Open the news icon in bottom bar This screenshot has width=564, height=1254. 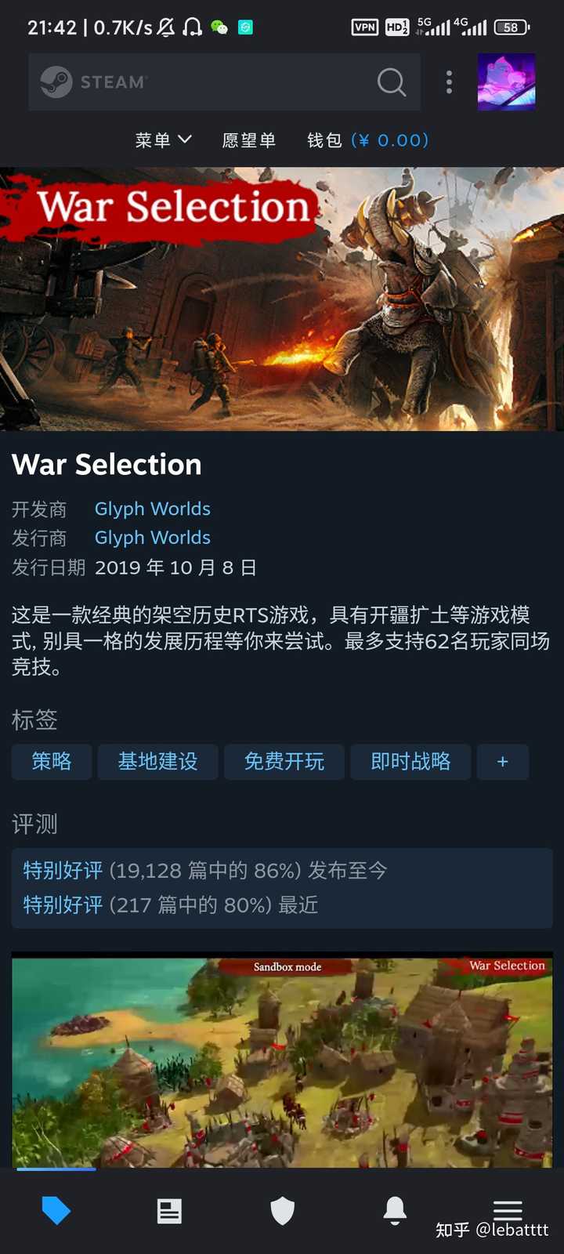tap(169, 1212)
